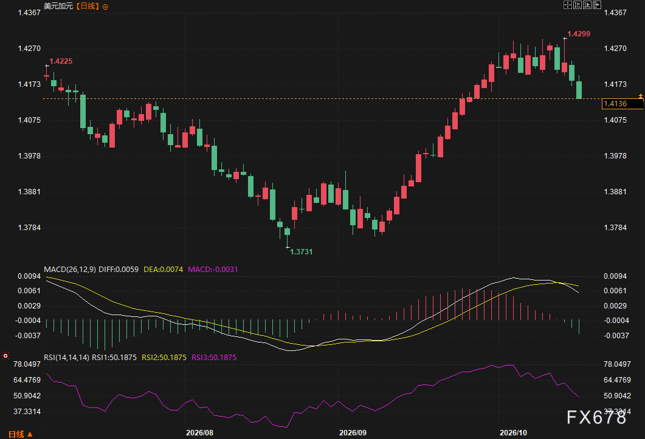Click the panel icon with a right arrow
Image resolution: width=645 pixels, height=439 pixels.
point(597,5)
